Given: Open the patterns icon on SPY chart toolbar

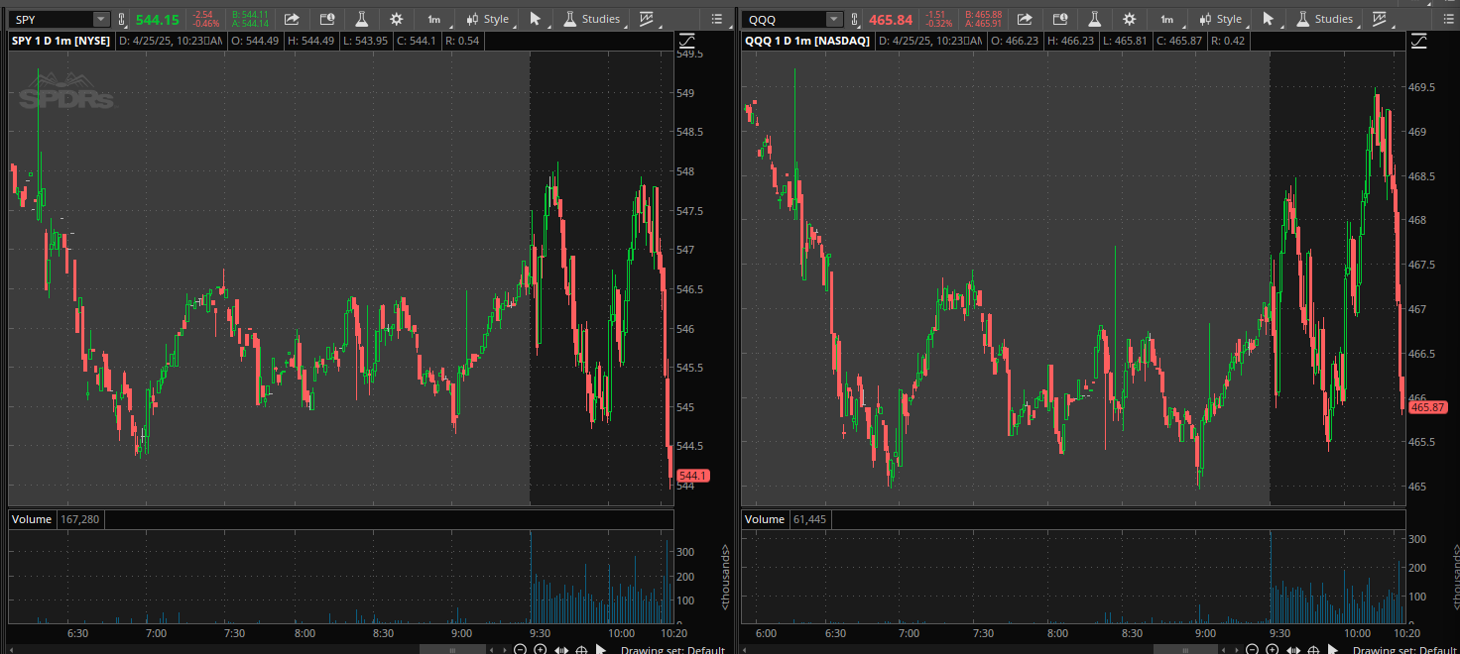Looking at the screenshot, I should pyautogui.click(x=648, y=19).
